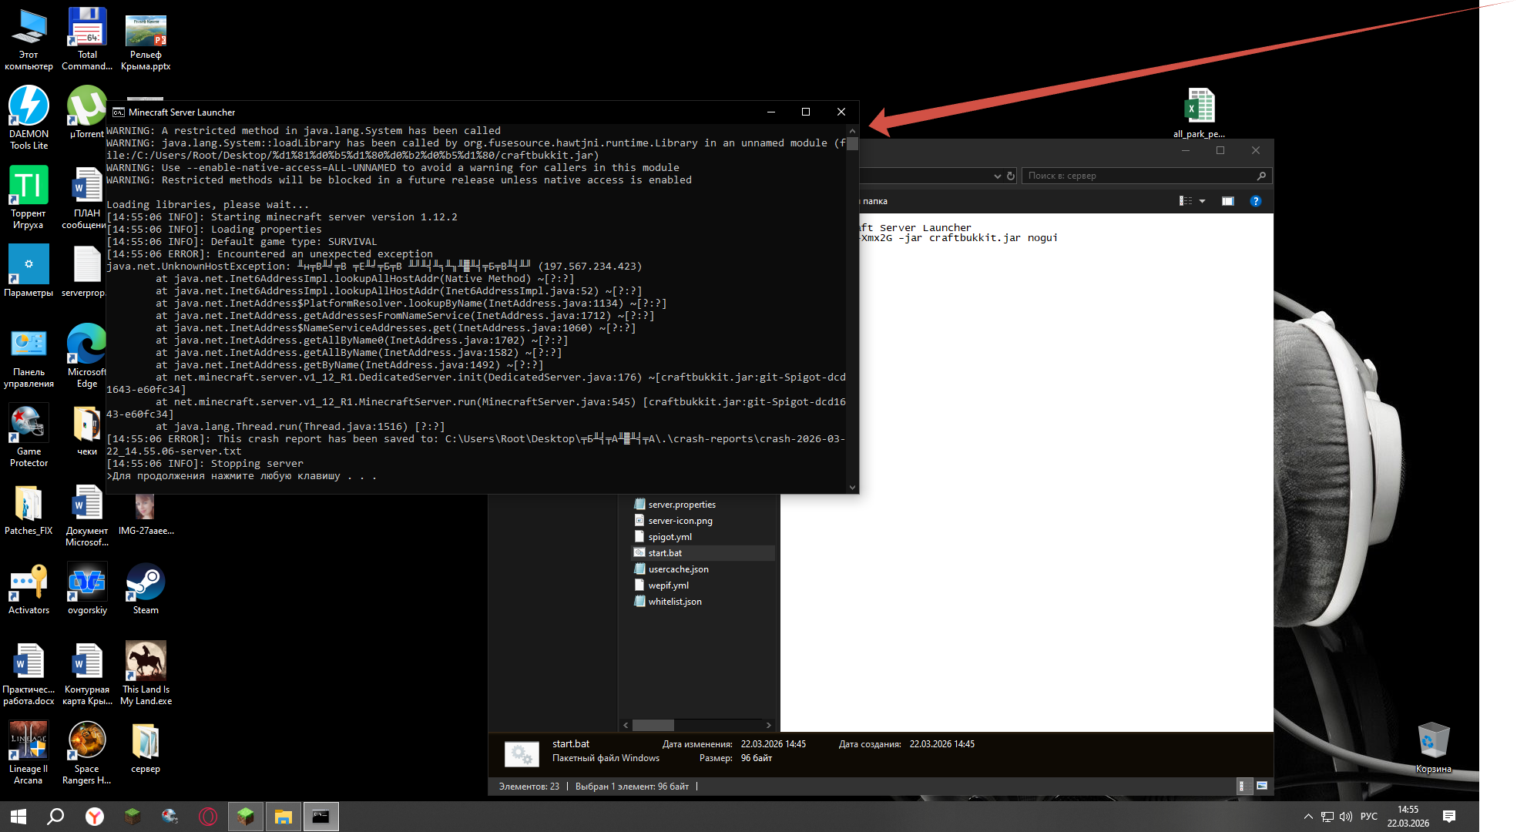Launch Yandex Browser from the taskbar
This screenshot has width=1517, height=832.
(x=94, y=817)
